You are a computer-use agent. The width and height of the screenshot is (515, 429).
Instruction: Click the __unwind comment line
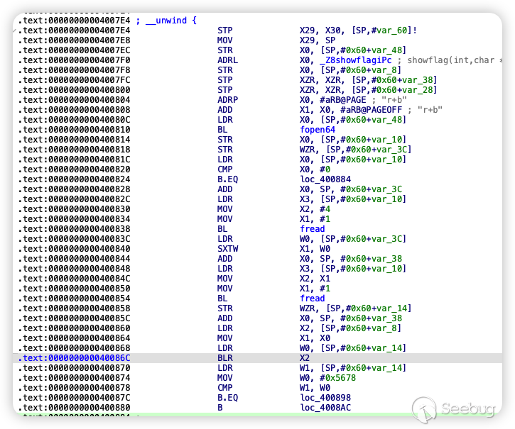(x=161, y=21)
